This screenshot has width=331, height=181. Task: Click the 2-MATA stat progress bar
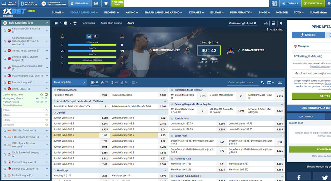coord(92,51)
